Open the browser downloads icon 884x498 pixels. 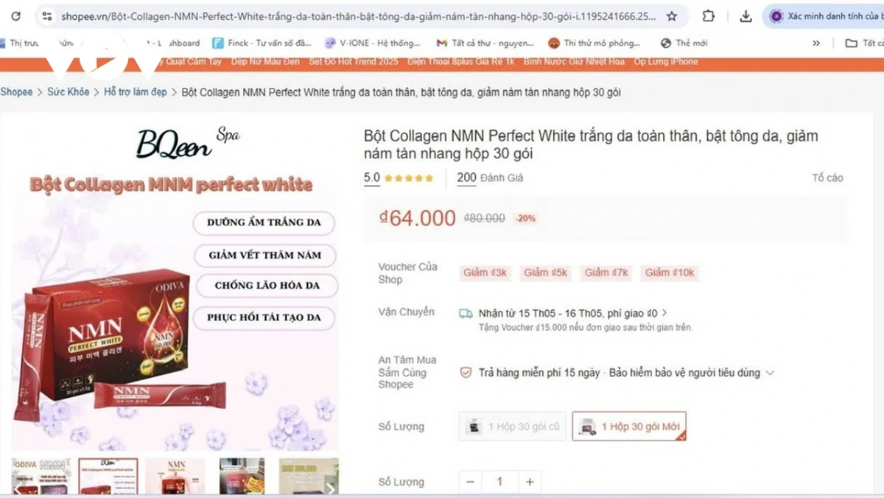point(746,16)
